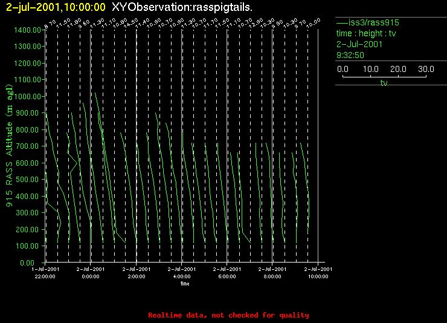Click the '8.70' profile value above the plot
Screen dimensions: 447x323
[x=50, y=24]
